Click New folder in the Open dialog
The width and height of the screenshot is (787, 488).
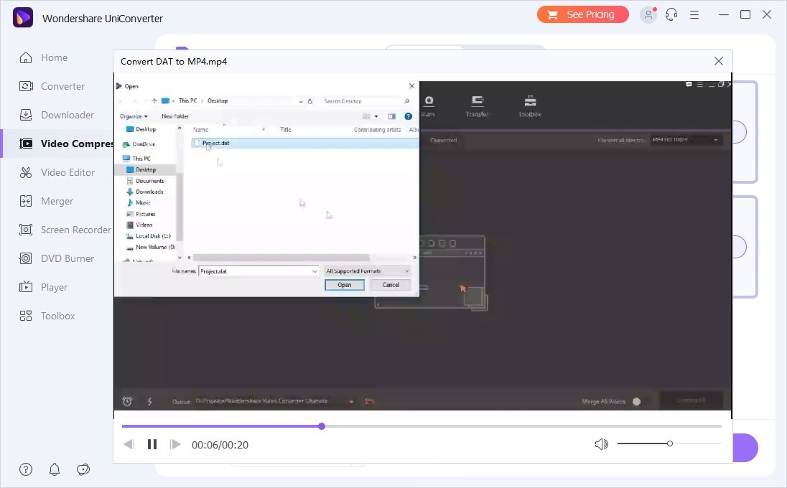click(175, 116)
